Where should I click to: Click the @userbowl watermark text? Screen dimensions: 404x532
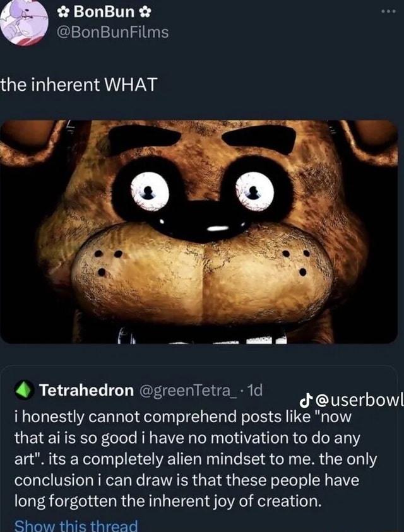tap(359, 400)
